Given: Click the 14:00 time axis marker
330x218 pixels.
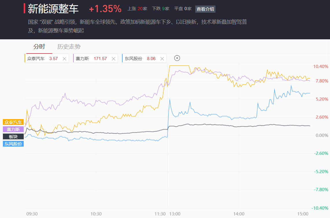Looking at the screenshot, I should [239, 214].
